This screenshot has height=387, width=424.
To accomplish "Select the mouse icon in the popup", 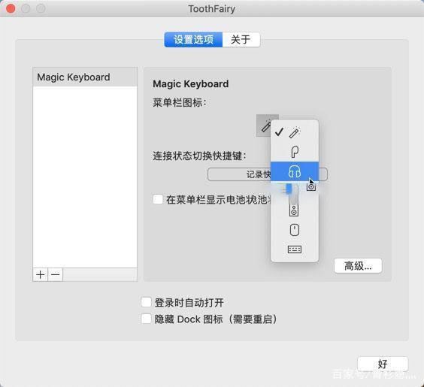I will pyautogui.click(x=295, y=230).
